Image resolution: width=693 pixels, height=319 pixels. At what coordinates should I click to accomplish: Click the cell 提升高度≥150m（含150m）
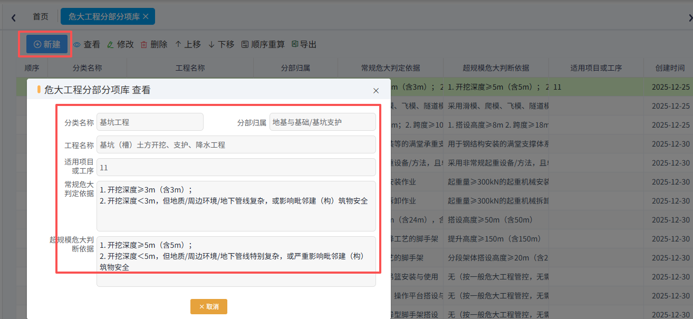(496, 239)
